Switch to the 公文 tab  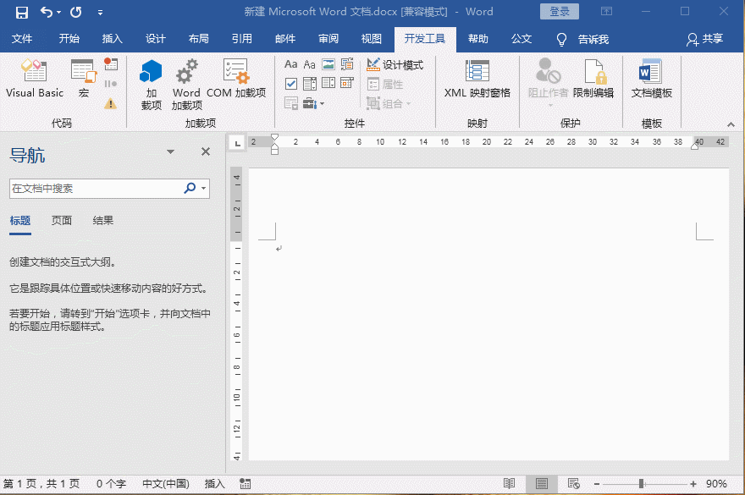click(521, 39)
